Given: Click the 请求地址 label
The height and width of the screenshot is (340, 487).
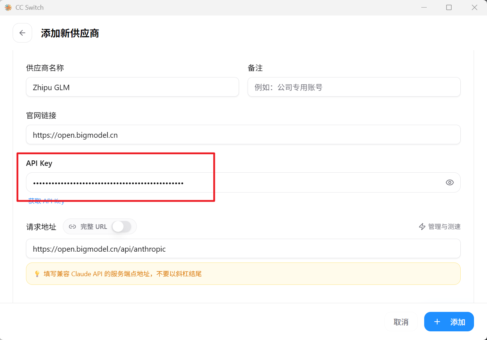Looking at the screenshot, I should [x=41, y=227].
